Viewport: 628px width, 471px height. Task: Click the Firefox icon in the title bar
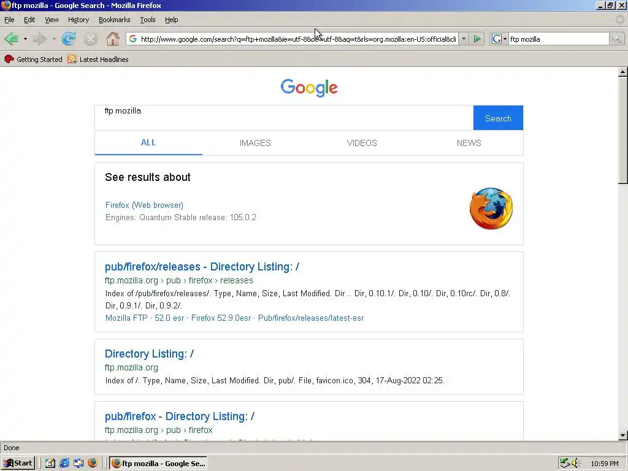point(6,5)
